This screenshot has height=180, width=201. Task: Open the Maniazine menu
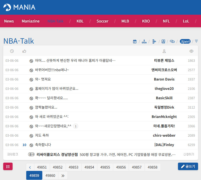pyautogui.click(x=31, y=21)
